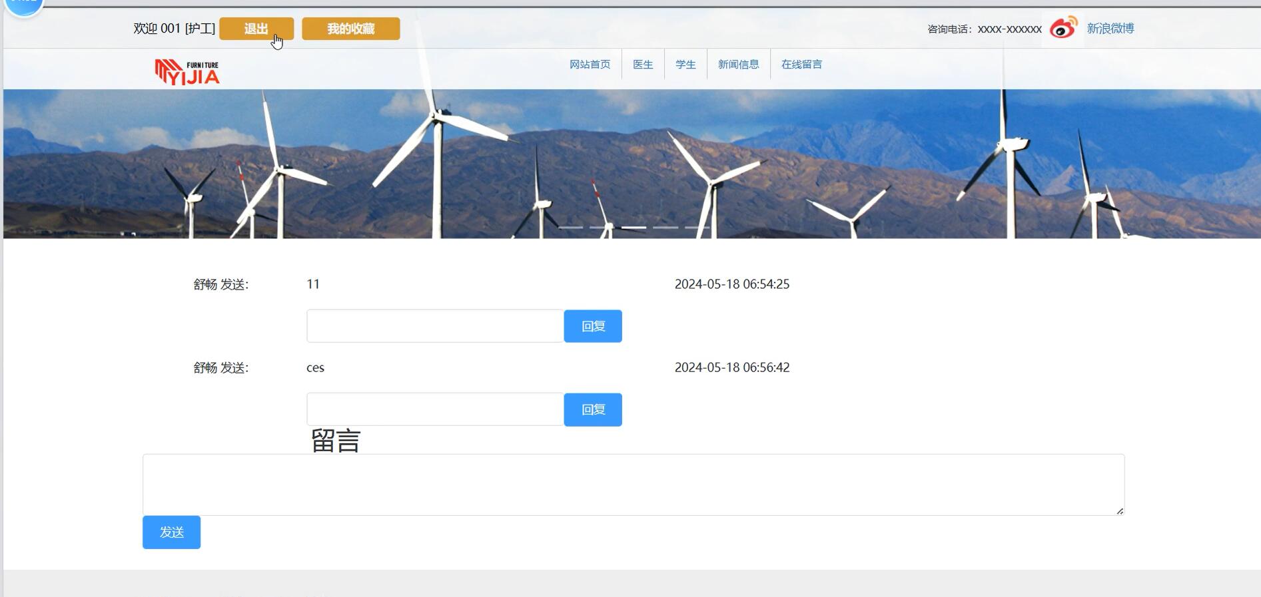This screenshot has width=1261, height=597.
Task: Click 回复 button for message ces
Action: 593,409
